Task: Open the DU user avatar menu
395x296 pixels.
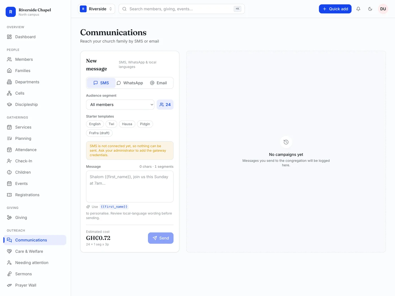Action: coord(383,9)
